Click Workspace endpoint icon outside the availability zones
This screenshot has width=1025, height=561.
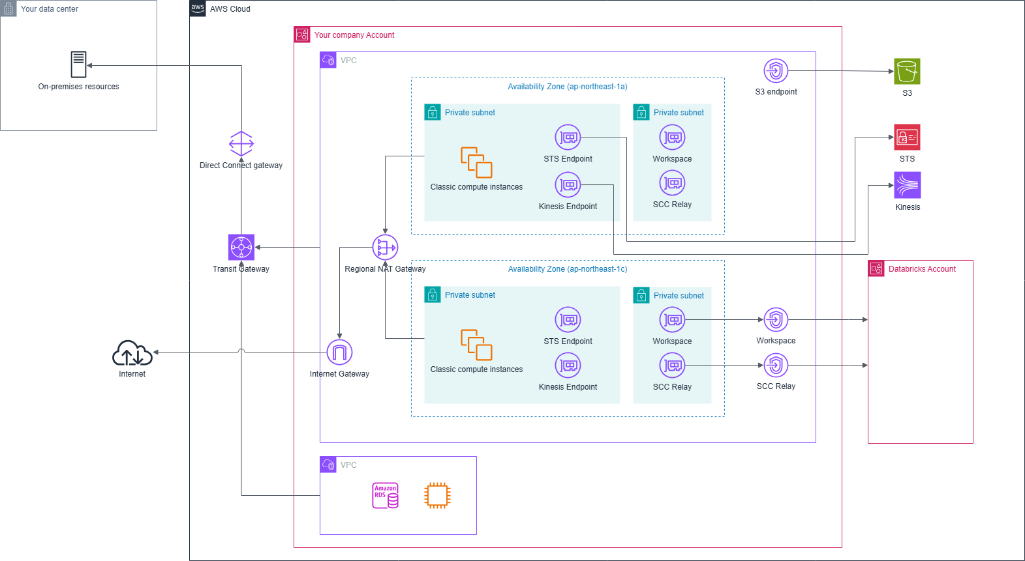pyautogui.click(x=776, y=319)
